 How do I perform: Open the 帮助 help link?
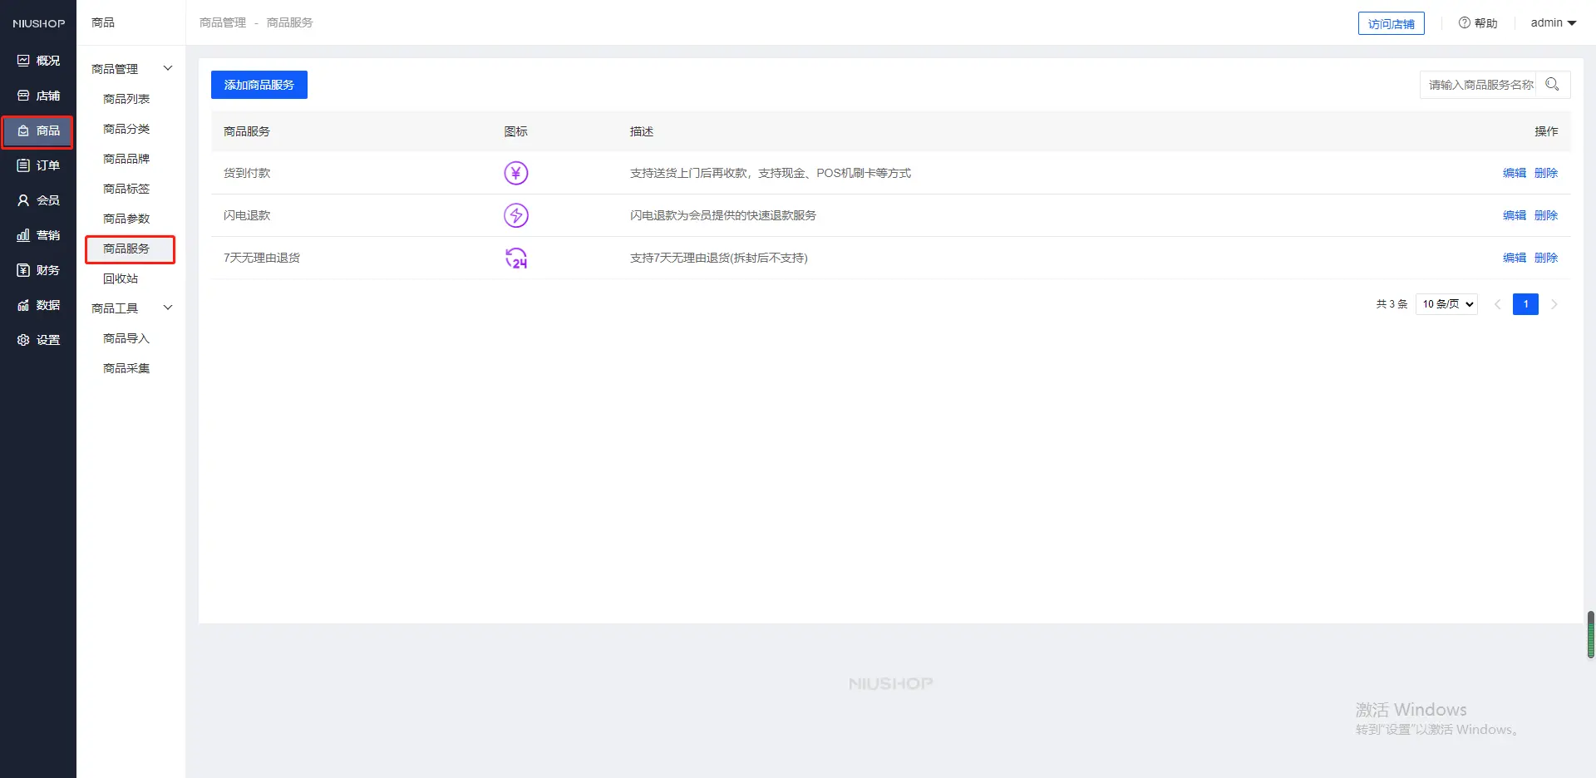[x=1478, y=23]
